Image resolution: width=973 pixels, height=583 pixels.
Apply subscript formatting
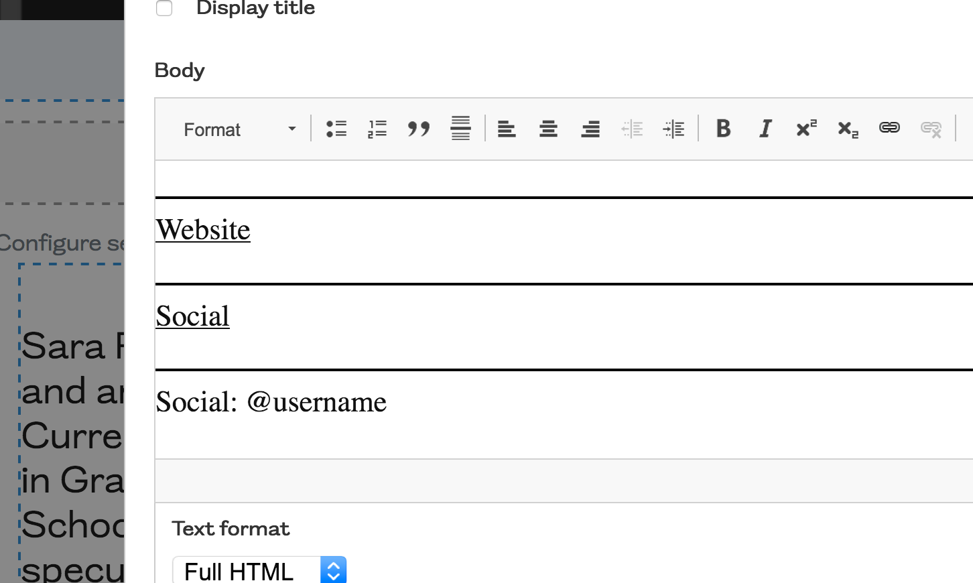pos(848,129)
